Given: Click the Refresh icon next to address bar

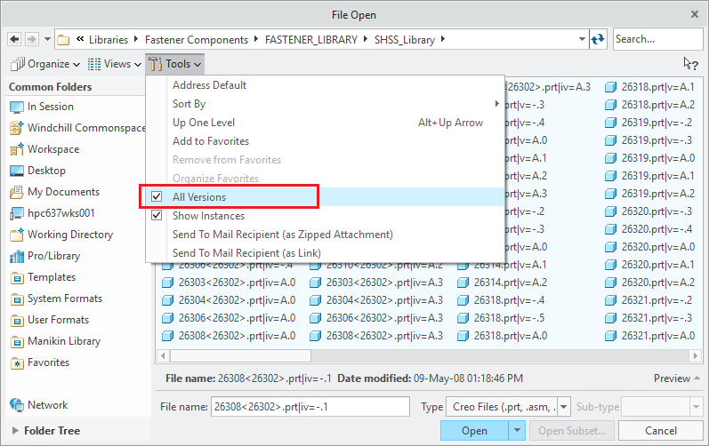Looking at the screenshot, I should 598,40.
